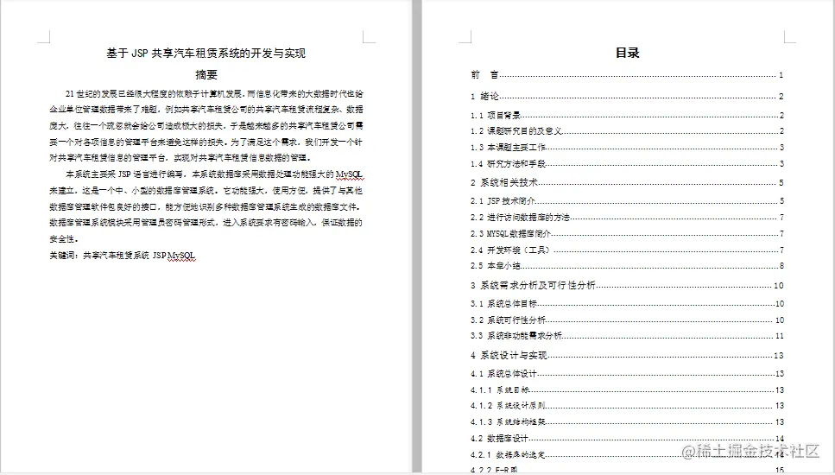Select entry 4.1.1 系统目标
Viewport: 835px width, 475px height.
point(627,389)
